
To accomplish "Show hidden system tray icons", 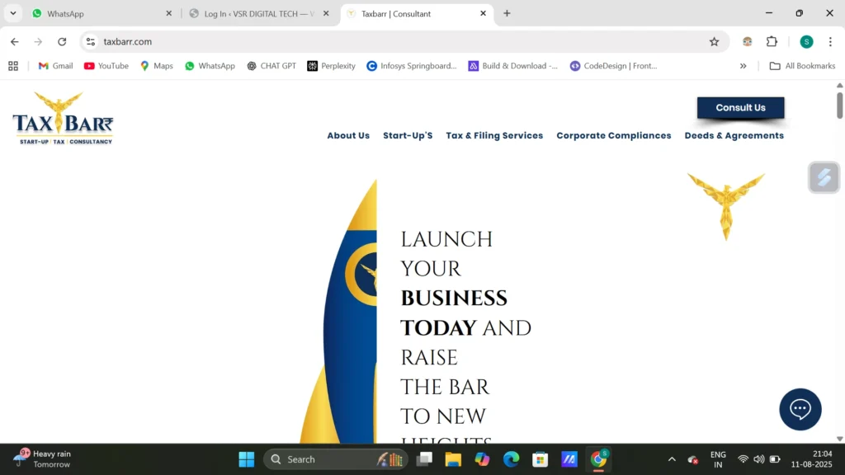I will (x=672, y=459).
